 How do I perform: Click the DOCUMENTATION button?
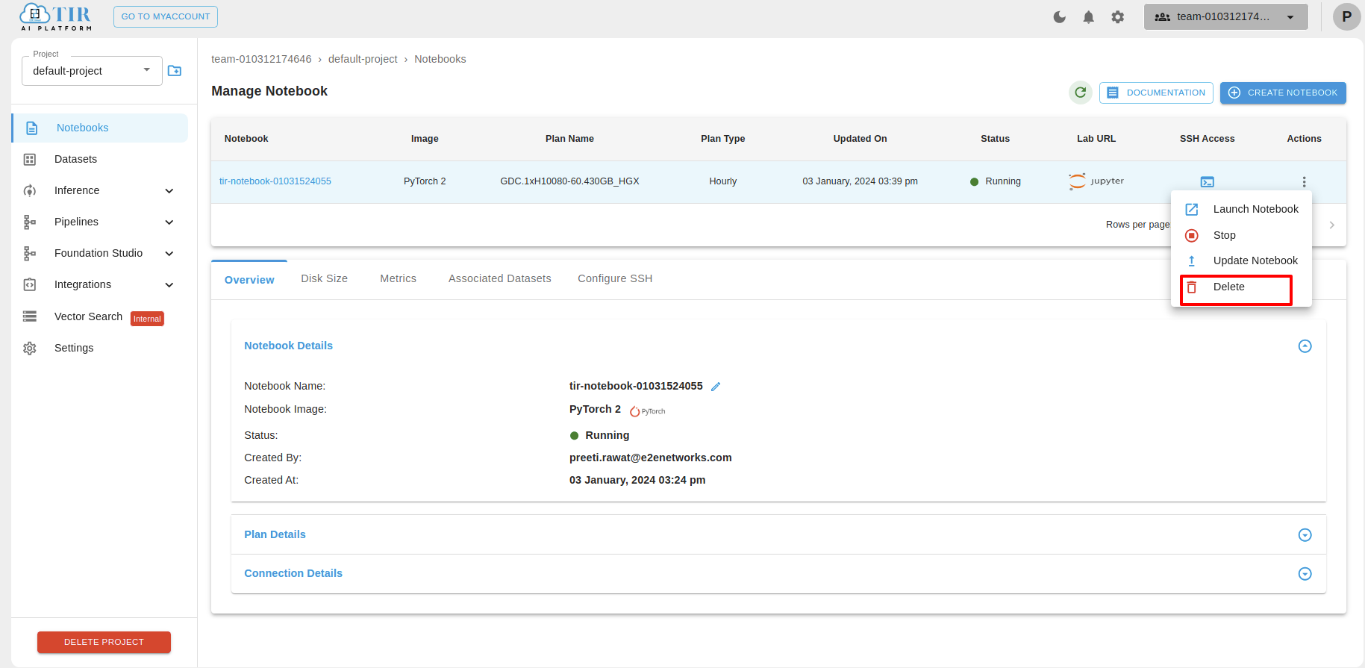(x=1156, y=93)
